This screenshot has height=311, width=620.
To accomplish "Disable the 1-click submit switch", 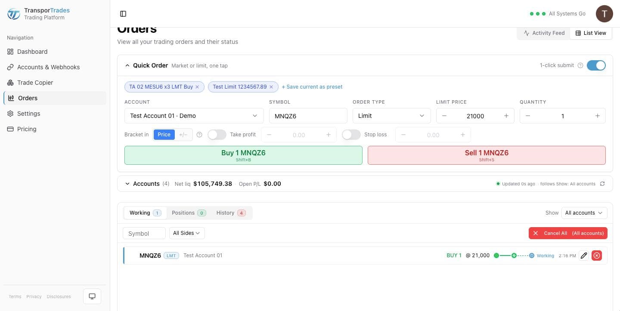I will click(596, 65).
